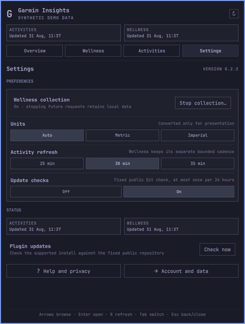Turn update checks Off
This screenshot has height=324, width=245.
66,192
